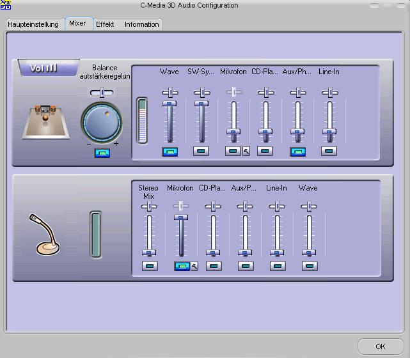Click the Vol playback volume button

click(49, 68)
